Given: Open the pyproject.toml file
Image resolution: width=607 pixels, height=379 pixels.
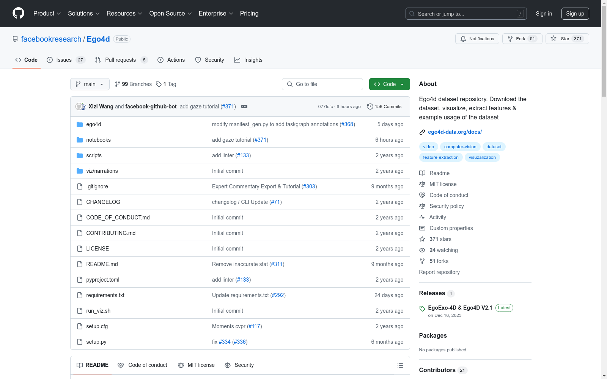Looking at the screenshot, I should tap(103, 280).
